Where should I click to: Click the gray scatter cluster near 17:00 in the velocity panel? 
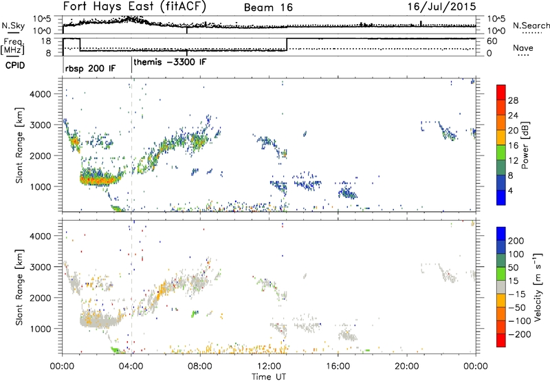348,335
